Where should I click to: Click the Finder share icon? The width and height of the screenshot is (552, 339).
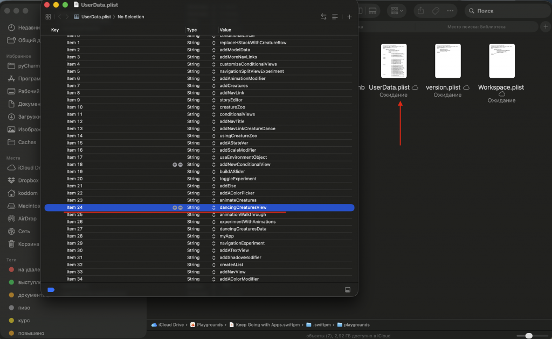[421, 10]
